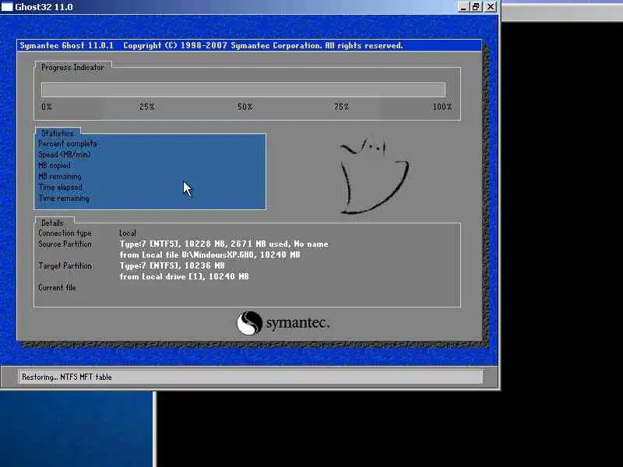The height and width of the screenshot is (467, 623).
Task: Click the Time elapsed statistic row
Action: 60,187
